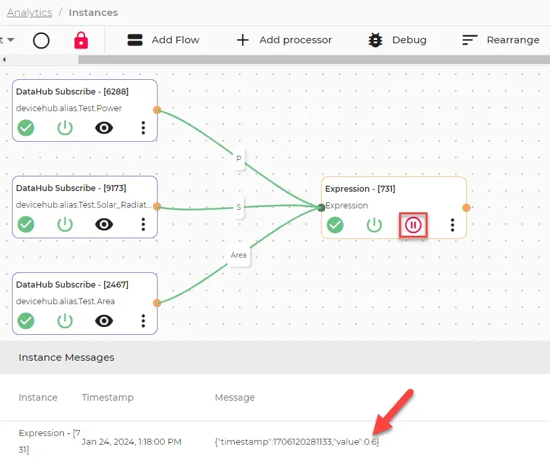The height and width of the screenshot is (458, 550).
Task: Toggle eye icon on DataHub Subscribe 9173
Action: point(104,224)
